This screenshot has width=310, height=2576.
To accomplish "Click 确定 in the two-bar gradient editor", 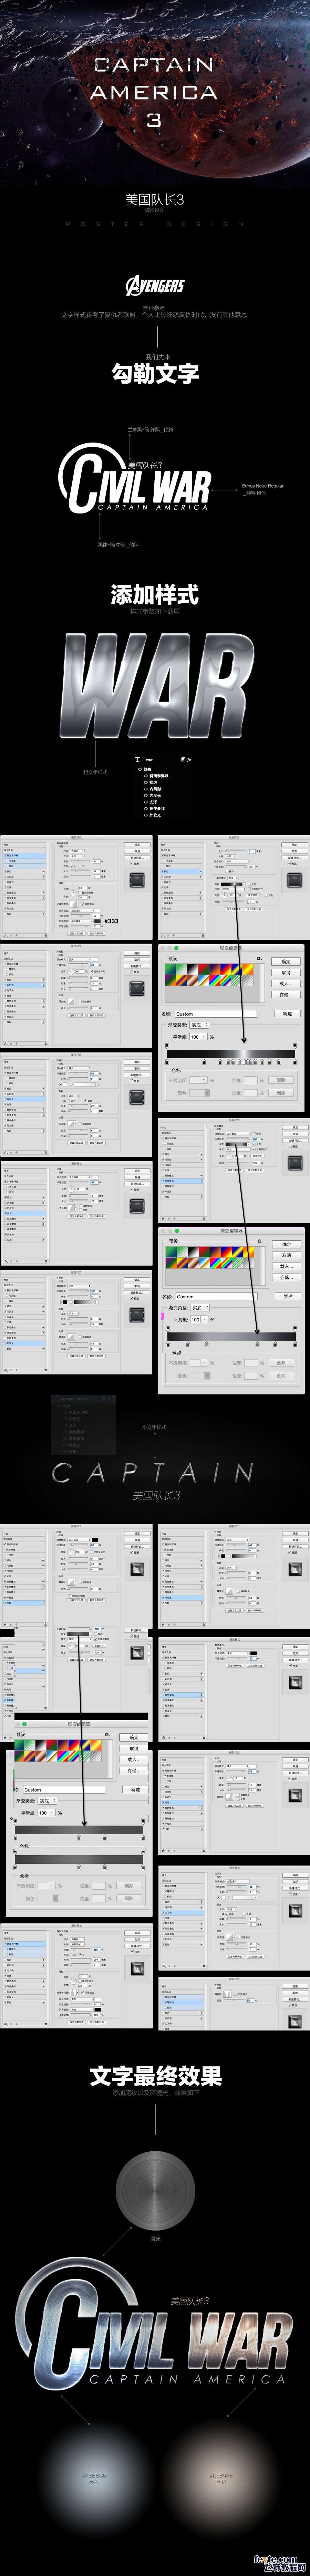I will 134,1738.
